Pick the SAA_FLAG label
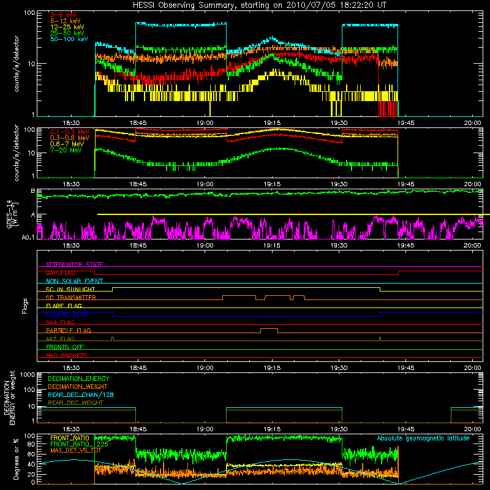 (60, 322)
